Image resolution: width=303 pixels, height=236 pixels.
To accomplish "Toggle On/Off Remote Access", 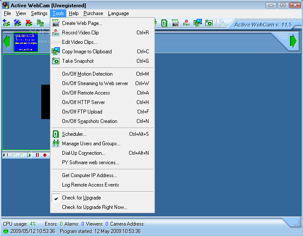I will pos(102,93).
